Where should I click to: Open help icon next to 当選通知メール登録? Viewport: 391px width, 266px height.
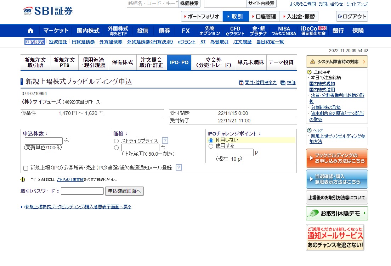click(x=178, y=168)
